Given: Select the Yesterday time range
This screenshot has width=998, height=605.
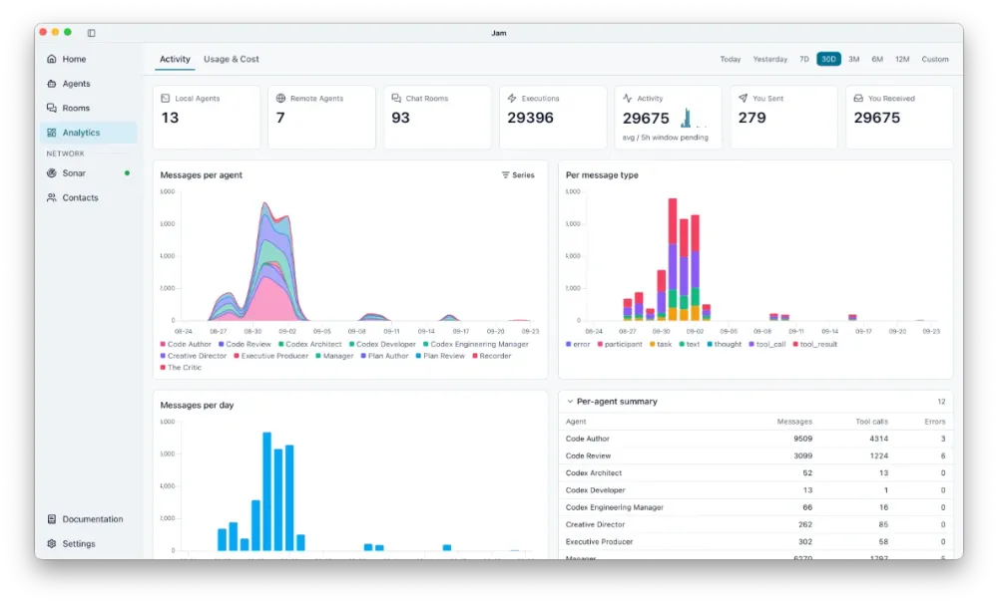Looking at the screenshot, I should [x=770, y=59].
